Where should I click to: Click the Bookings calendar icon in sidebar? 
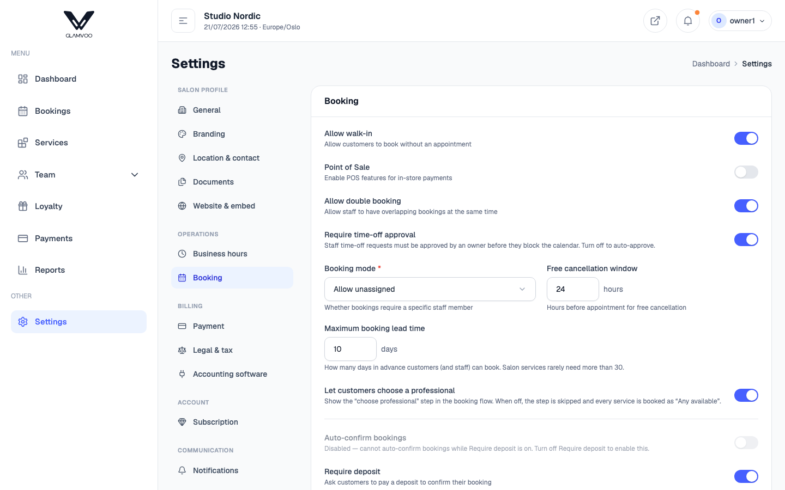tap(23, 111)
